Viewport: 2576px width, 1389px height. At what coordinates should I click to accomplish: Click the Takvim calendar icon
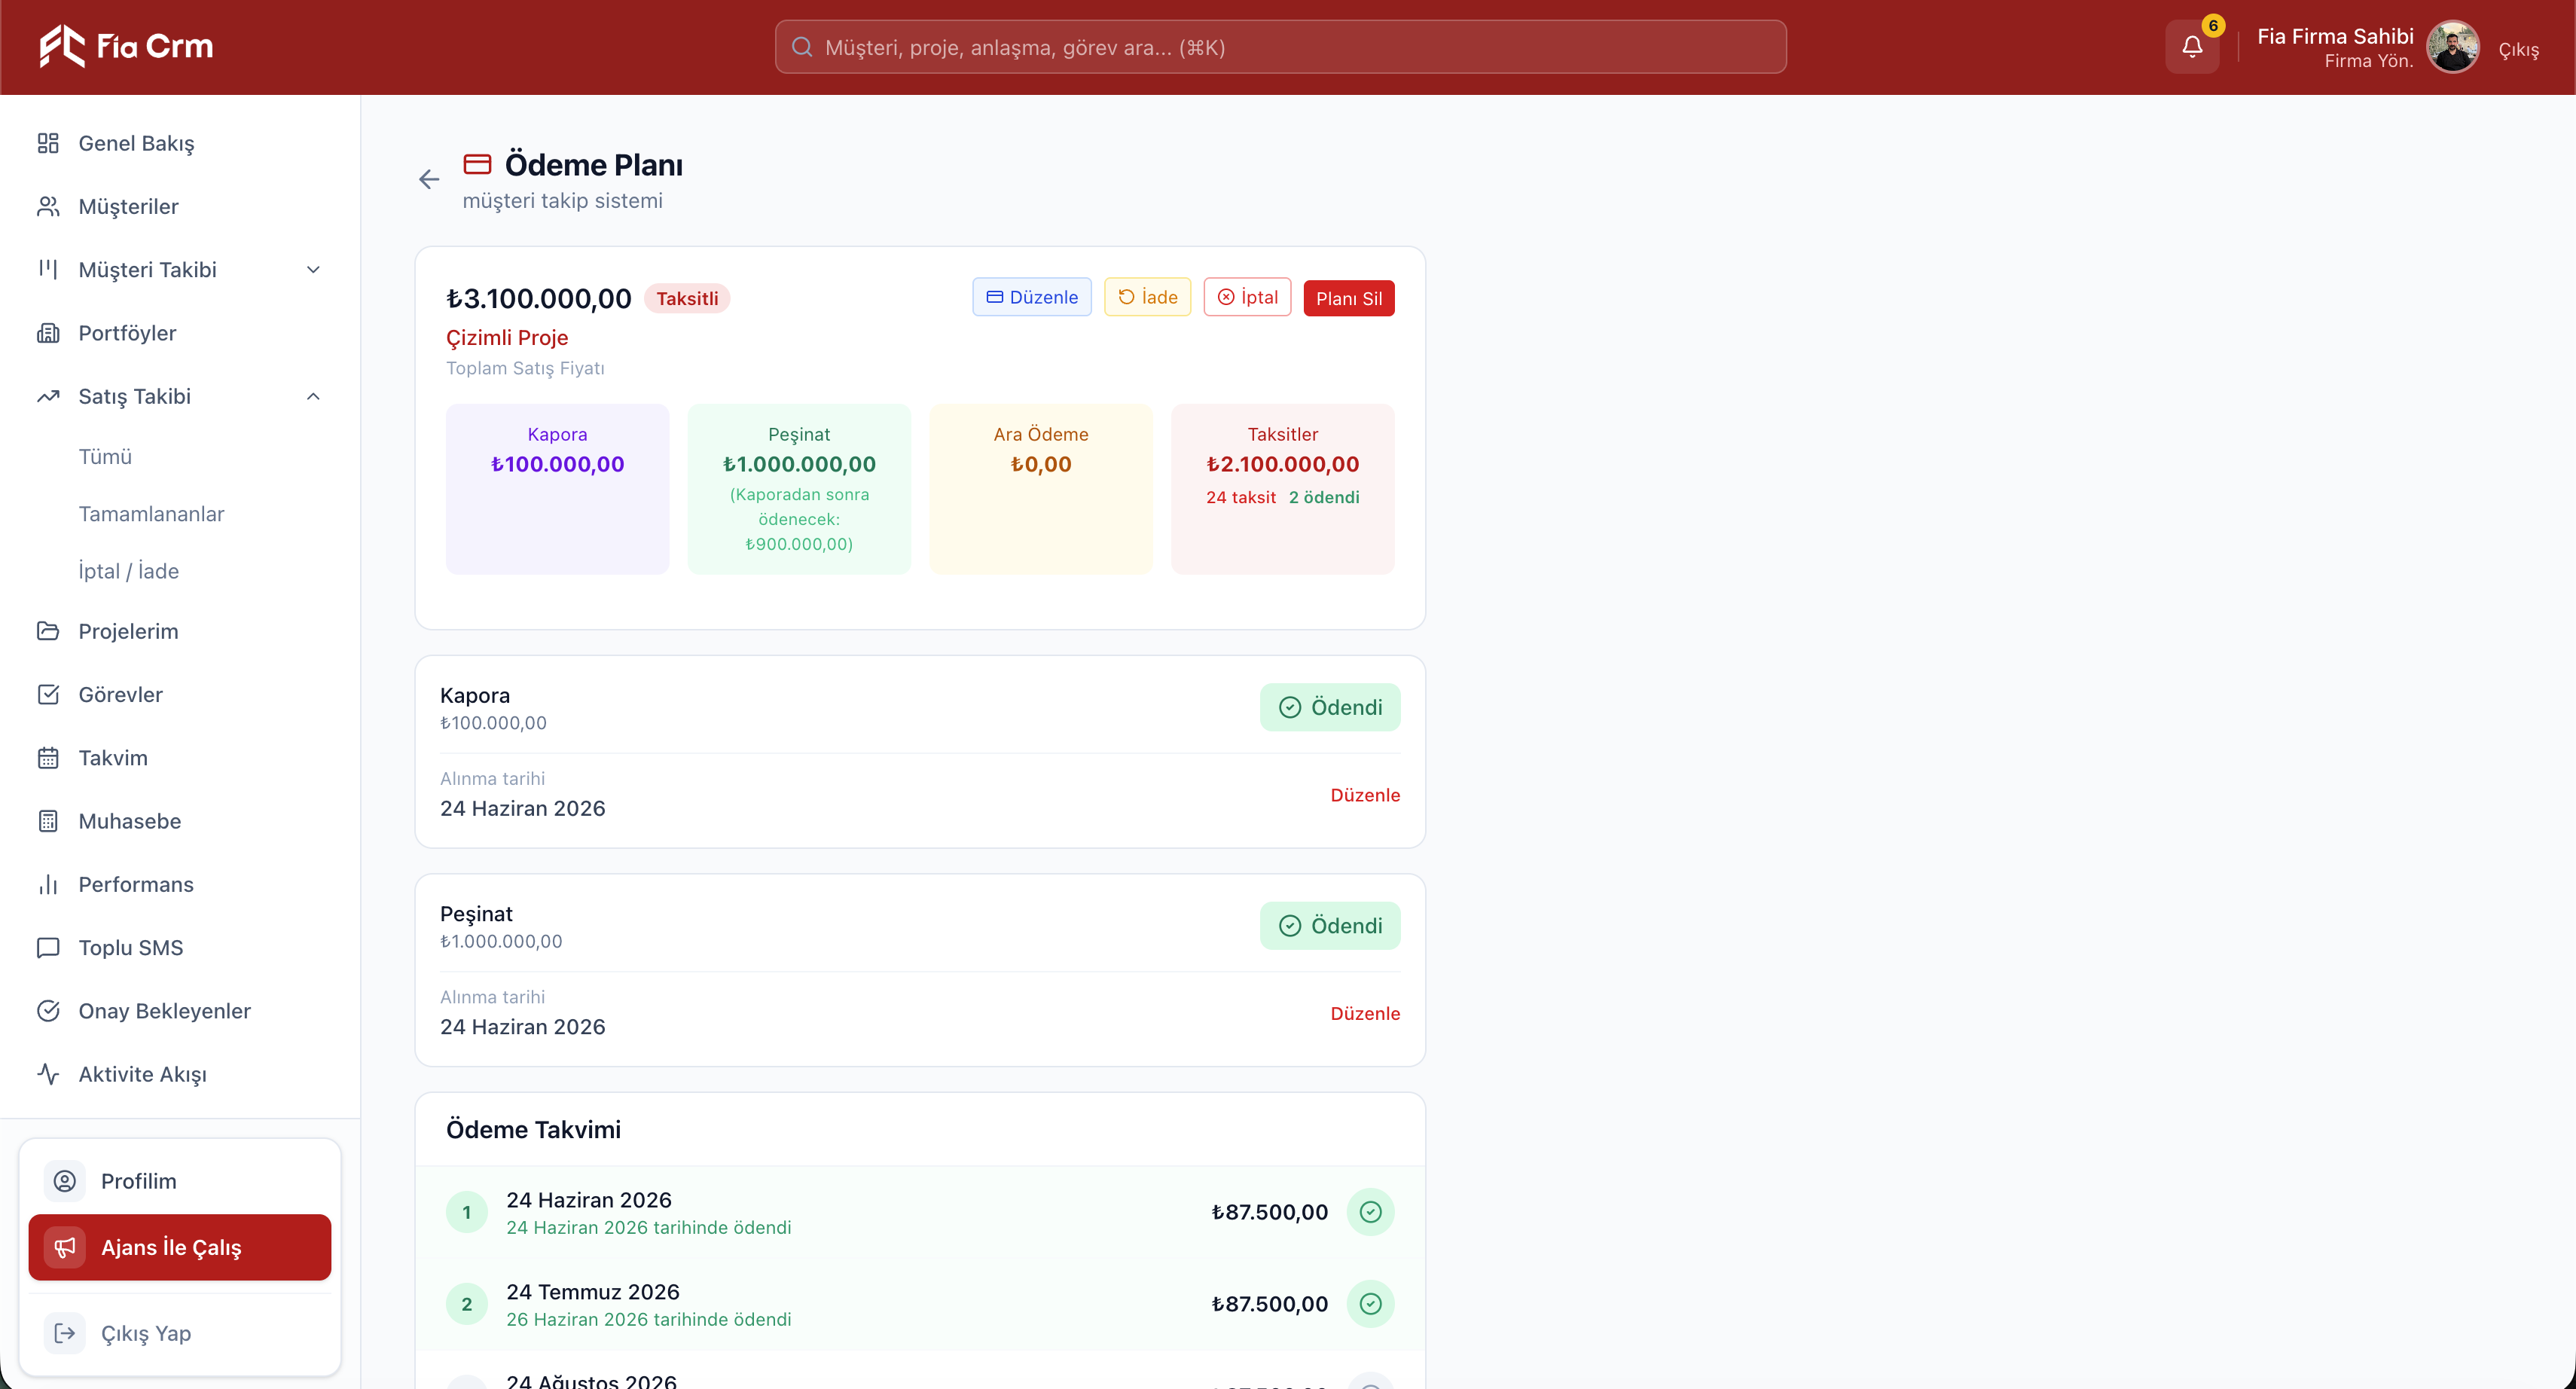48,758
